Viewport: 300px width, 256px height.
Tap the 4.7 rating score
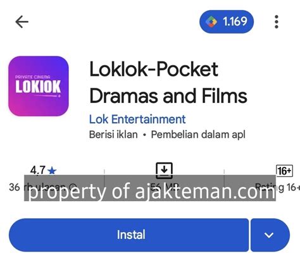tap(38, 170)
